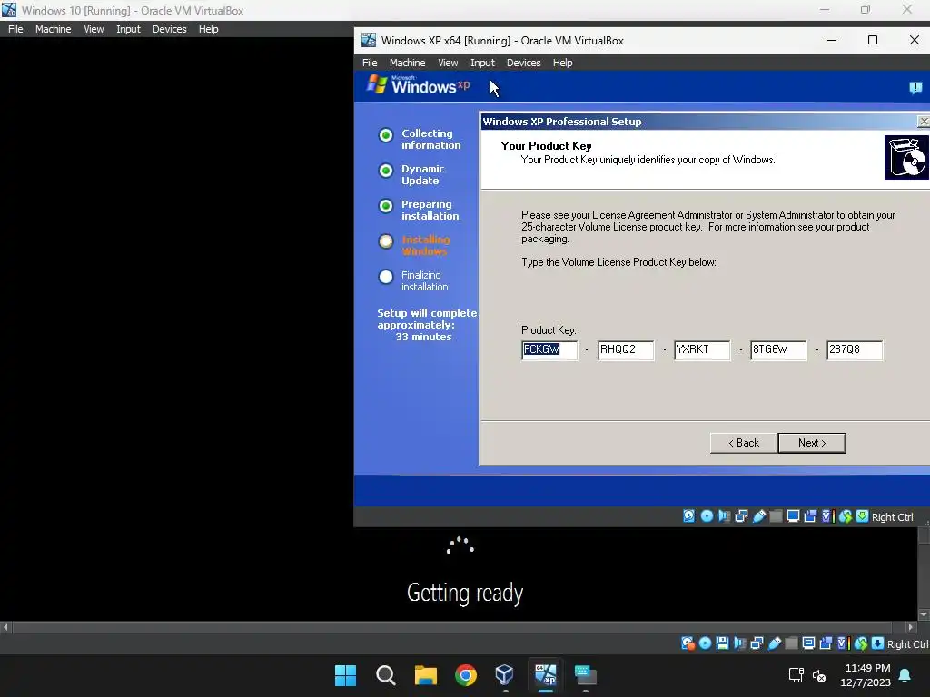Click USB indicator in Windows XP status bar
930x697 pixels.
click(758, 516)
